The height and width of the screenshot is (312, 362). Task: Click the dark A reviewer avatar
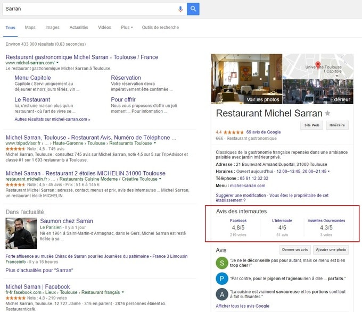[222, 294]
